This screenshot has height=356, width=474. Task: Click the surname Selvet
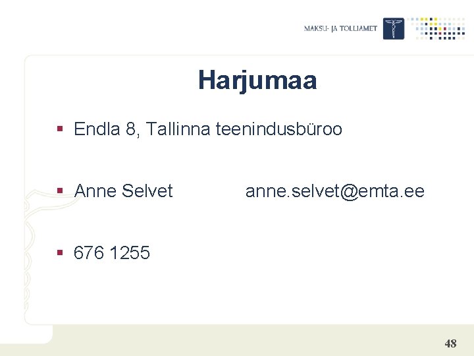[147, 191]
